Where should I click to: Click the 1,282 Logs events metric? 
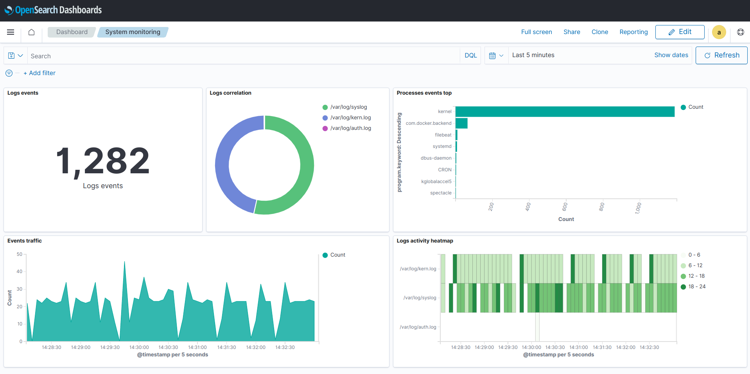[103, 161]
